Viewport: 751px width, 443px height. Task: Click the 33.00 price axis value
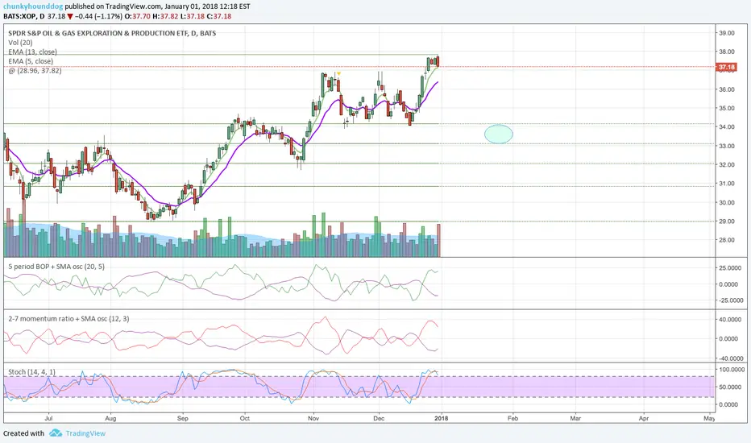tap(727, 146)
